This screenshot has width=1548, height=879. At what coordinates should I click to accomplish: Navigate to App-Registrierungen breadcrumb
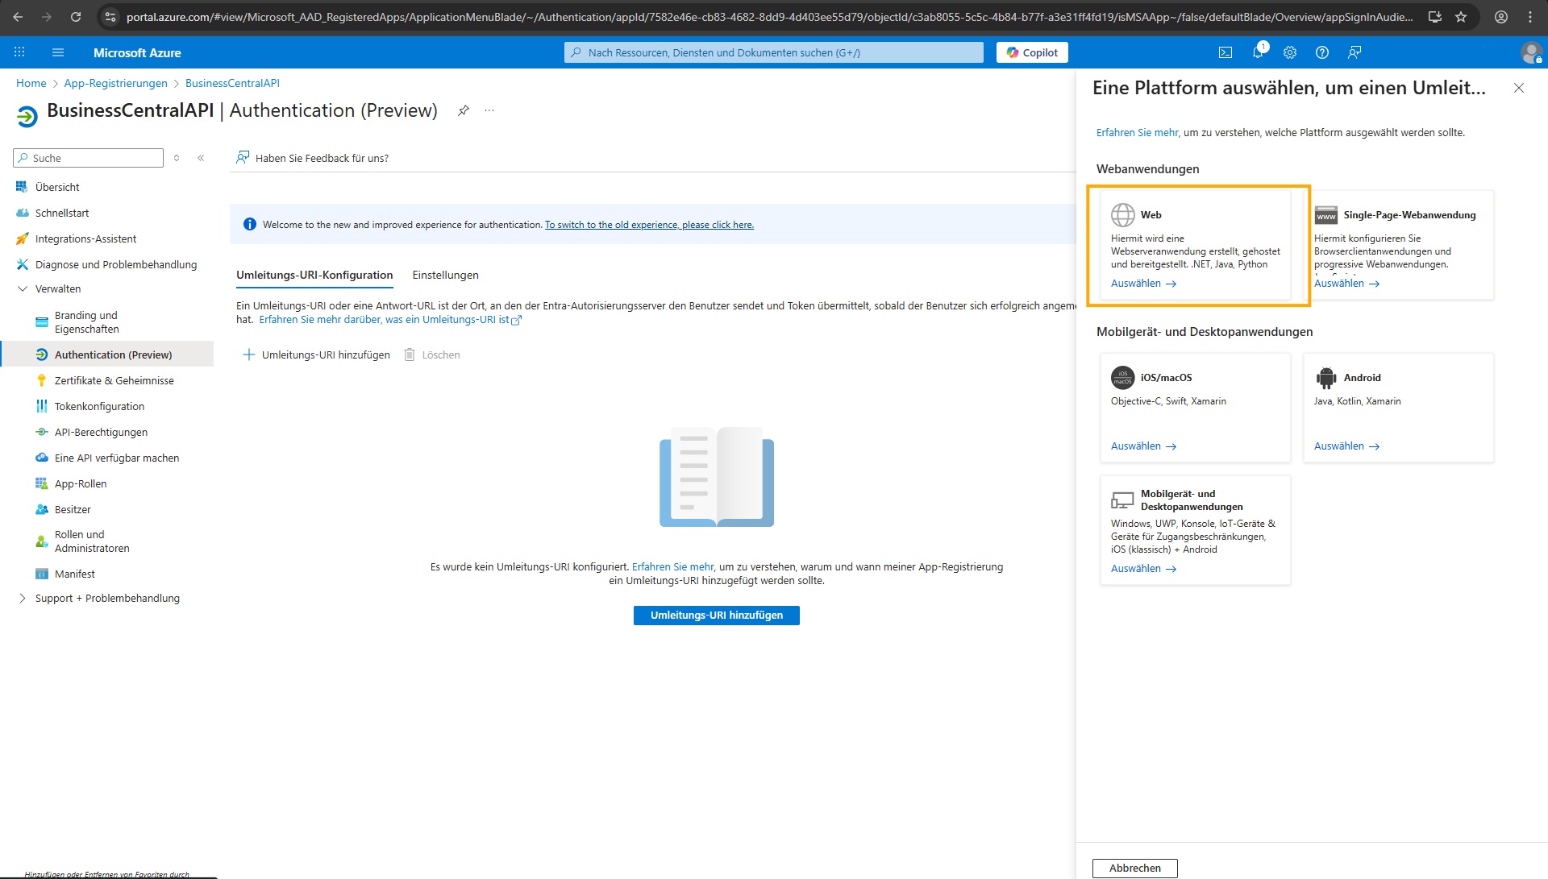(x=115, y=83)
